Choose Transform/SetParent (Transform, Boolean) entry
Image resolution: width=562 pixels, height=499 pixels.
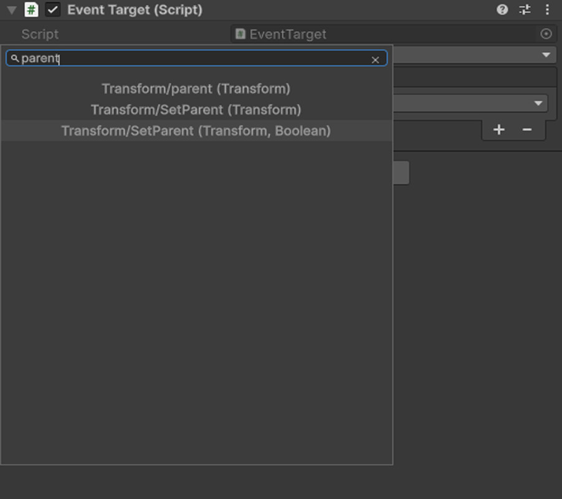196,131
